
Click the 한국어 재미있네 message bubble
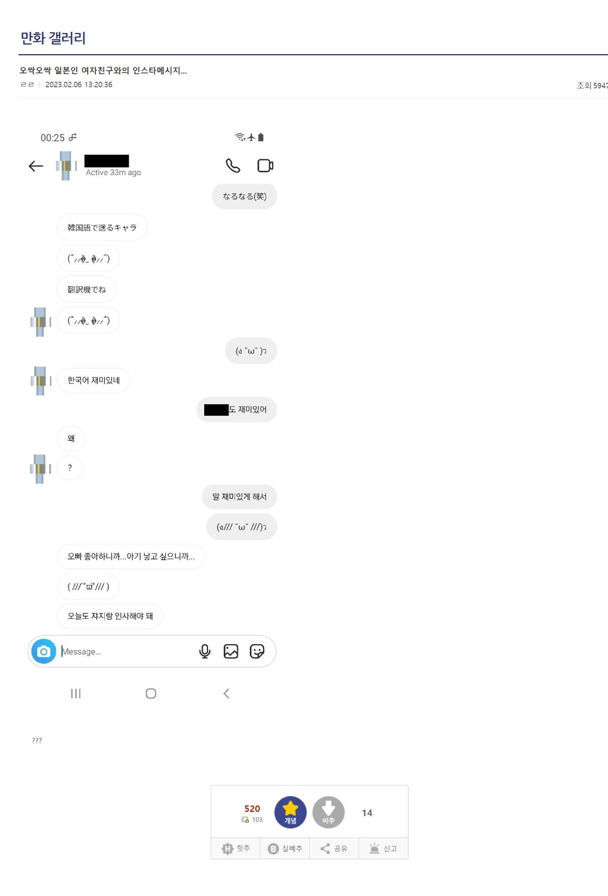point(94,381)
